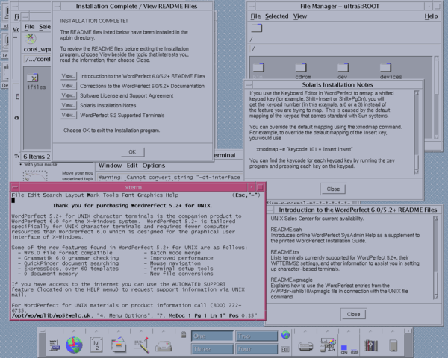Expand subpanel arrow above Trash icon
448x358 pixels.
393,331
